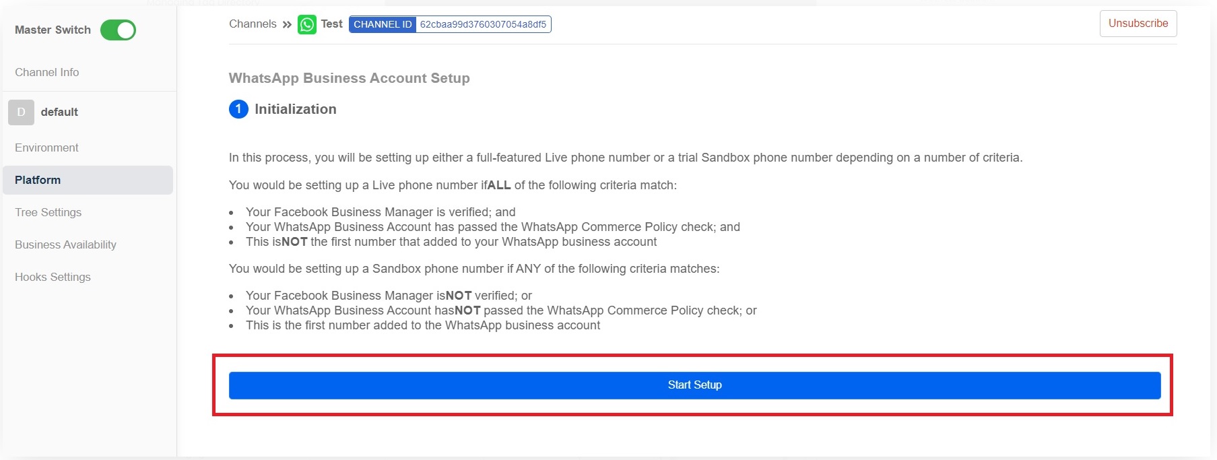Click the step 1 circle icon

[x=238, y=109]
